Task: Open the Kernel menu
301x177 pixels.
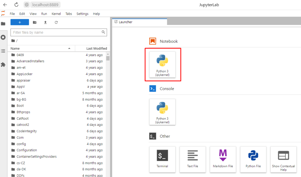Action: [x=56, y=14]
